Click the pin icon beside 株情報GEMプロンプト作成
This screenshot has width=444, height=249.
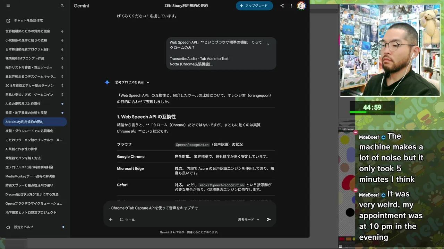pyautogui.click(x=62, y=58)
